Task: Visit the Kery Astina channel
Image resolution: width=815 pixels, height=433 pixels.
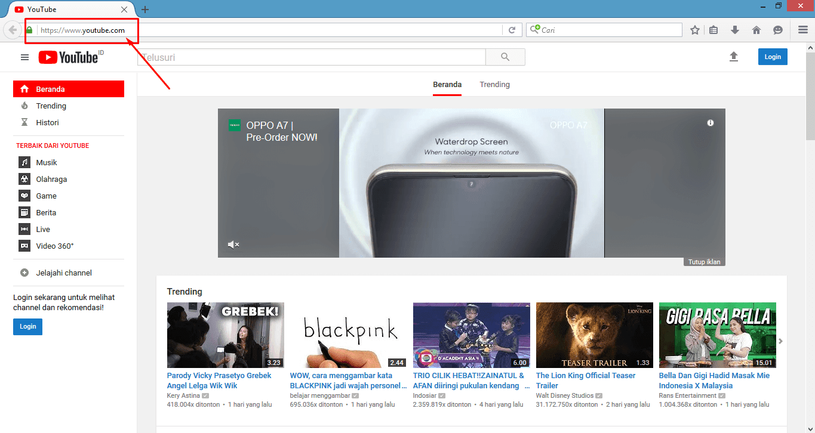Action: point(183,395)
